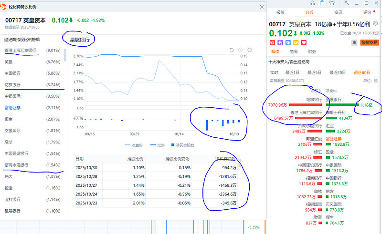Viewport: 382px width, 234px height.
Task: Click the 2025/10/24 row in holdings table
Action: pos(156,194)
